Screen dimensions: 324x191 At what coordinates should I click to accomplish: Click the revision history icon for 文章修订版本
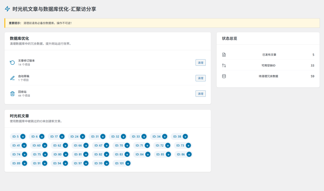[x=12, y=63]
